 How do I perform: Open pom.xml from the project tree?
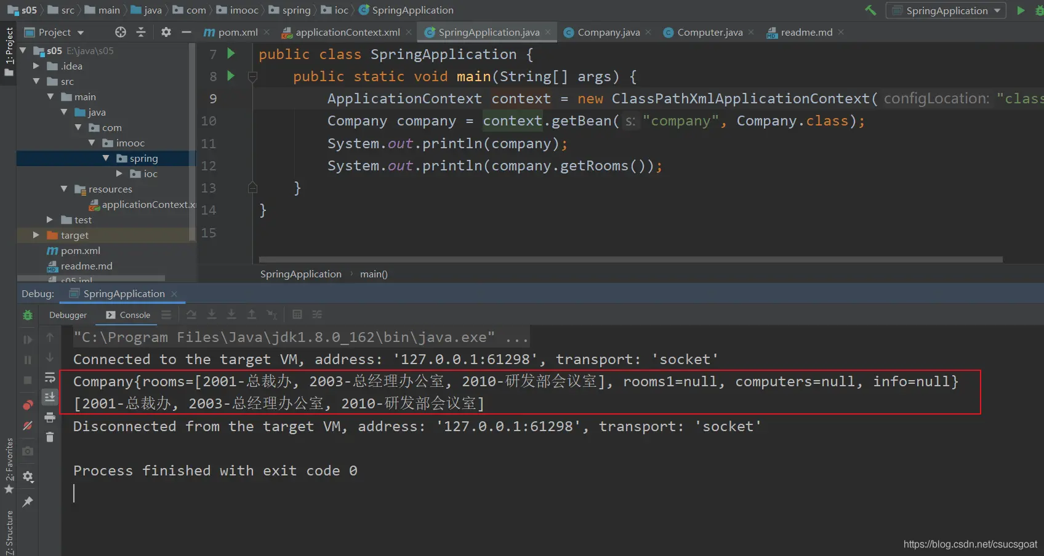pyautogui.click(x=80, y=250)
